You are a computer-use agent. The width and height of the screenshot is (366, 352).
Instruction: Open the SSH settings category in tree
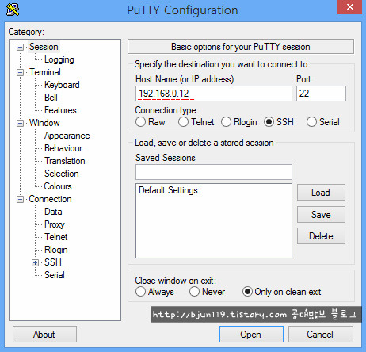click(x=53, y=262)
